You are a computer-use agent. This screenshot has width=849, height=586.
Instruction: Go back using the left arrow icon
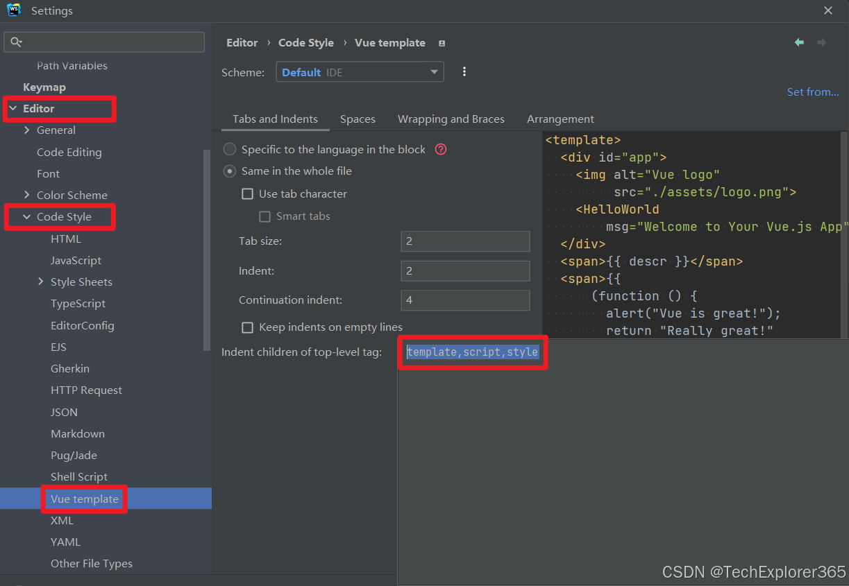click(x=799, y=42)
